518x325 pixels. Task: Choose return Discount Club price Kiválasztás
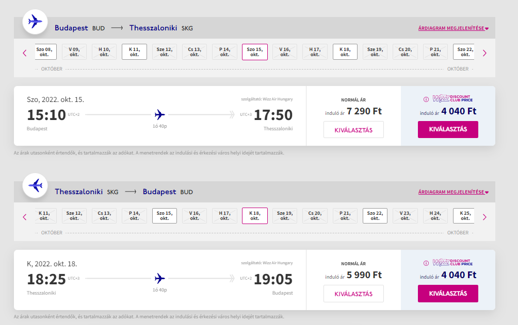click(448, 294)
